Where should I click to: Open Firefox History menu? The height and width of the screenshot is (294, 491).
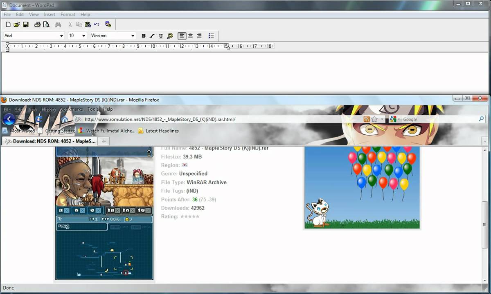[x=49, y=109]
